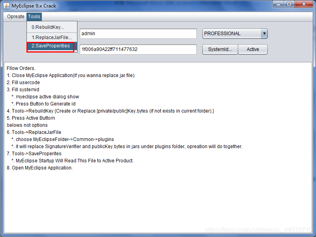The height and width of the screenshot is (237, 316).
Task: Click the line '3. Fill systemid'
Action: [23, 90]
